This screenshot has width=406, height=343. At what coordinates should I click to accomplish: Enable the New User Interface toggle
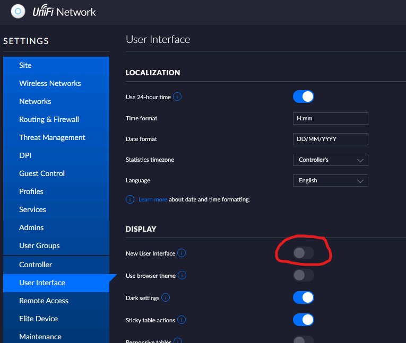(x=304, y=253)
